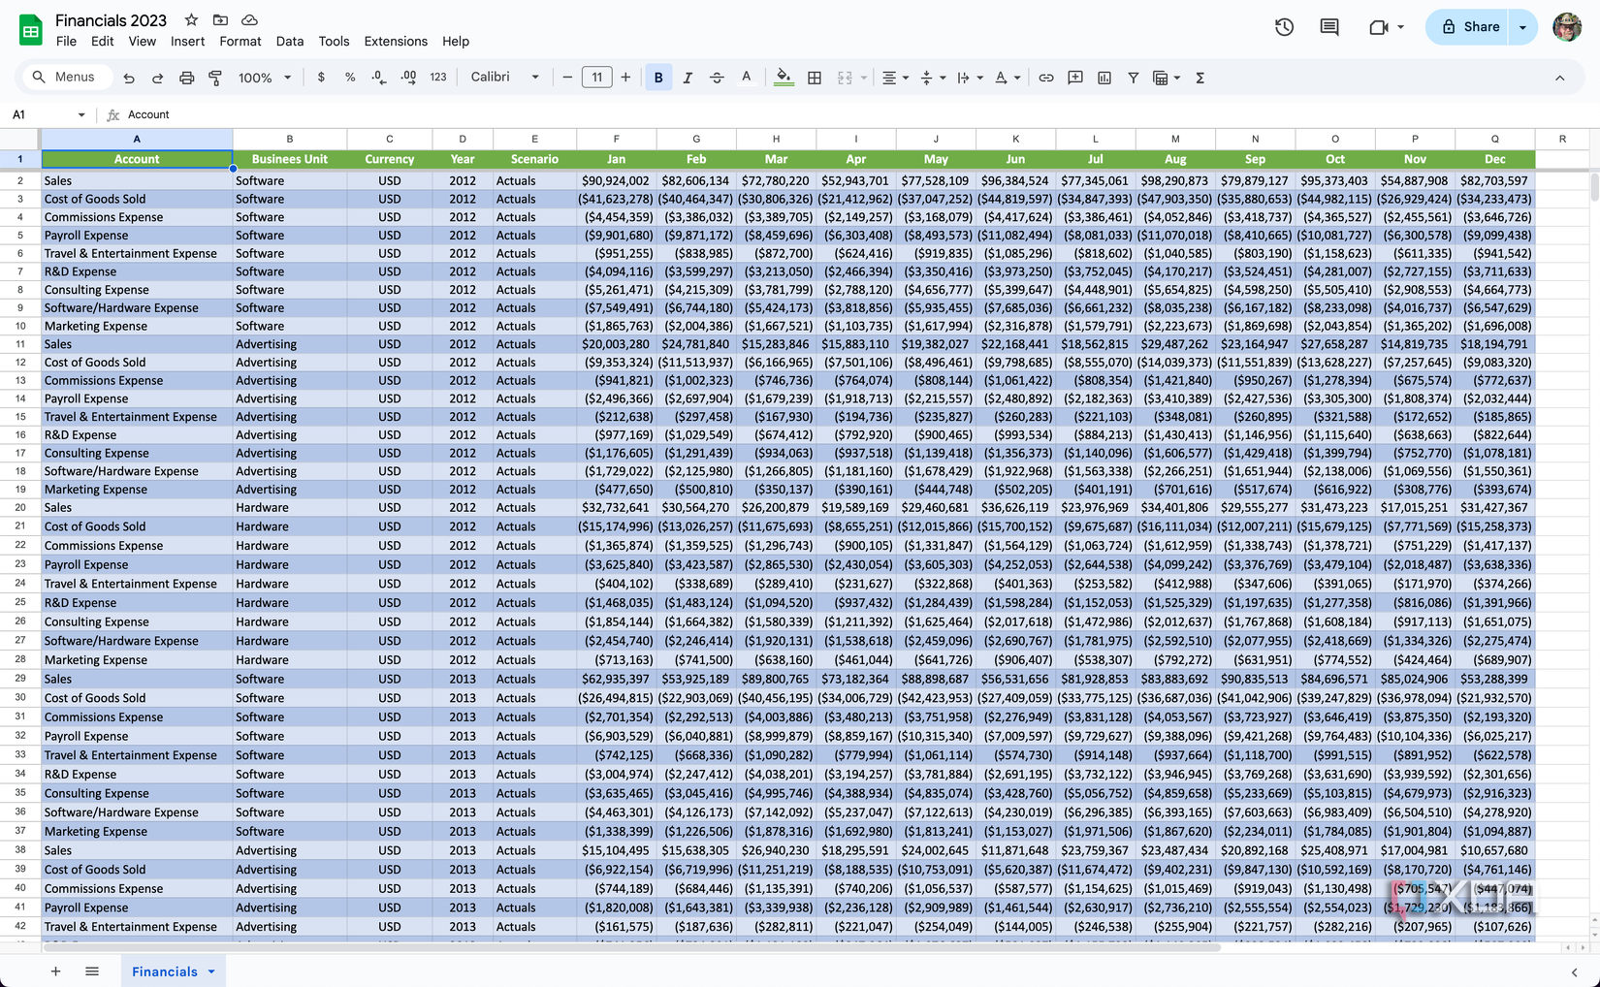Add a new sheet with the plus button
The image size is (1600, 987).
pyautogui.click(x=55, y=971)
